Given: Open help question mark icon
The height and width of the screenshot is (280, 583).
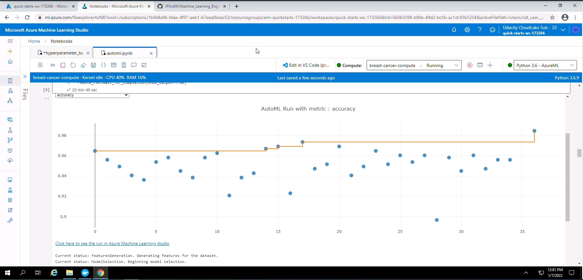Looking at the screenshot, I should (480, 30).
